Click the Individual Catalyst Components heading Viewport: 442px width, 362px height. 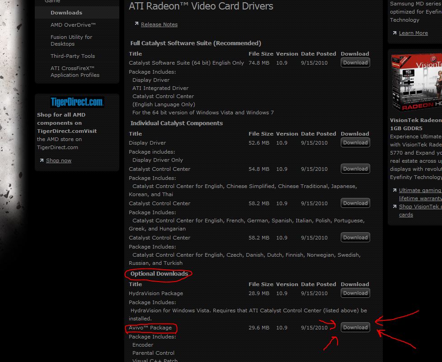click(176, 123)
